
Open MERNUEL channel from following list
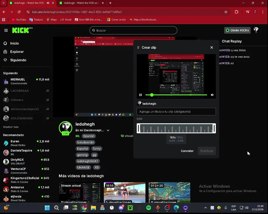click(26, 81)
